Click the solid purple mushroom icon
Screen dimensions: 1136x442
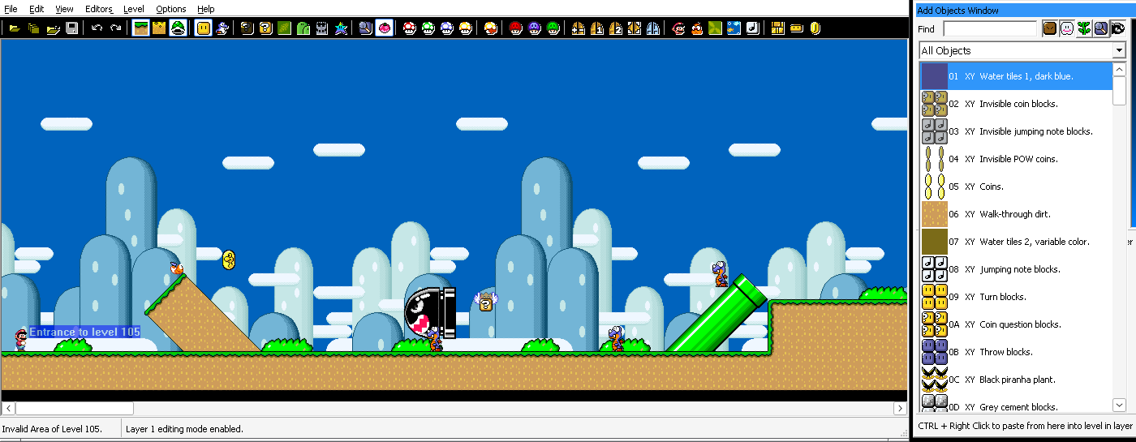coord(535,28)
